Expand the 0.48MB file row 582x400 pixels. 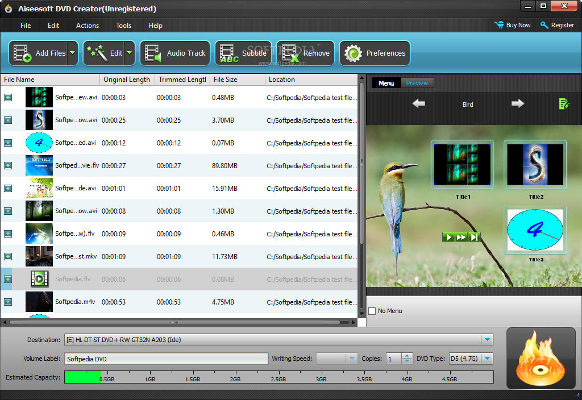pyautogui.click(x=8, y=97)
